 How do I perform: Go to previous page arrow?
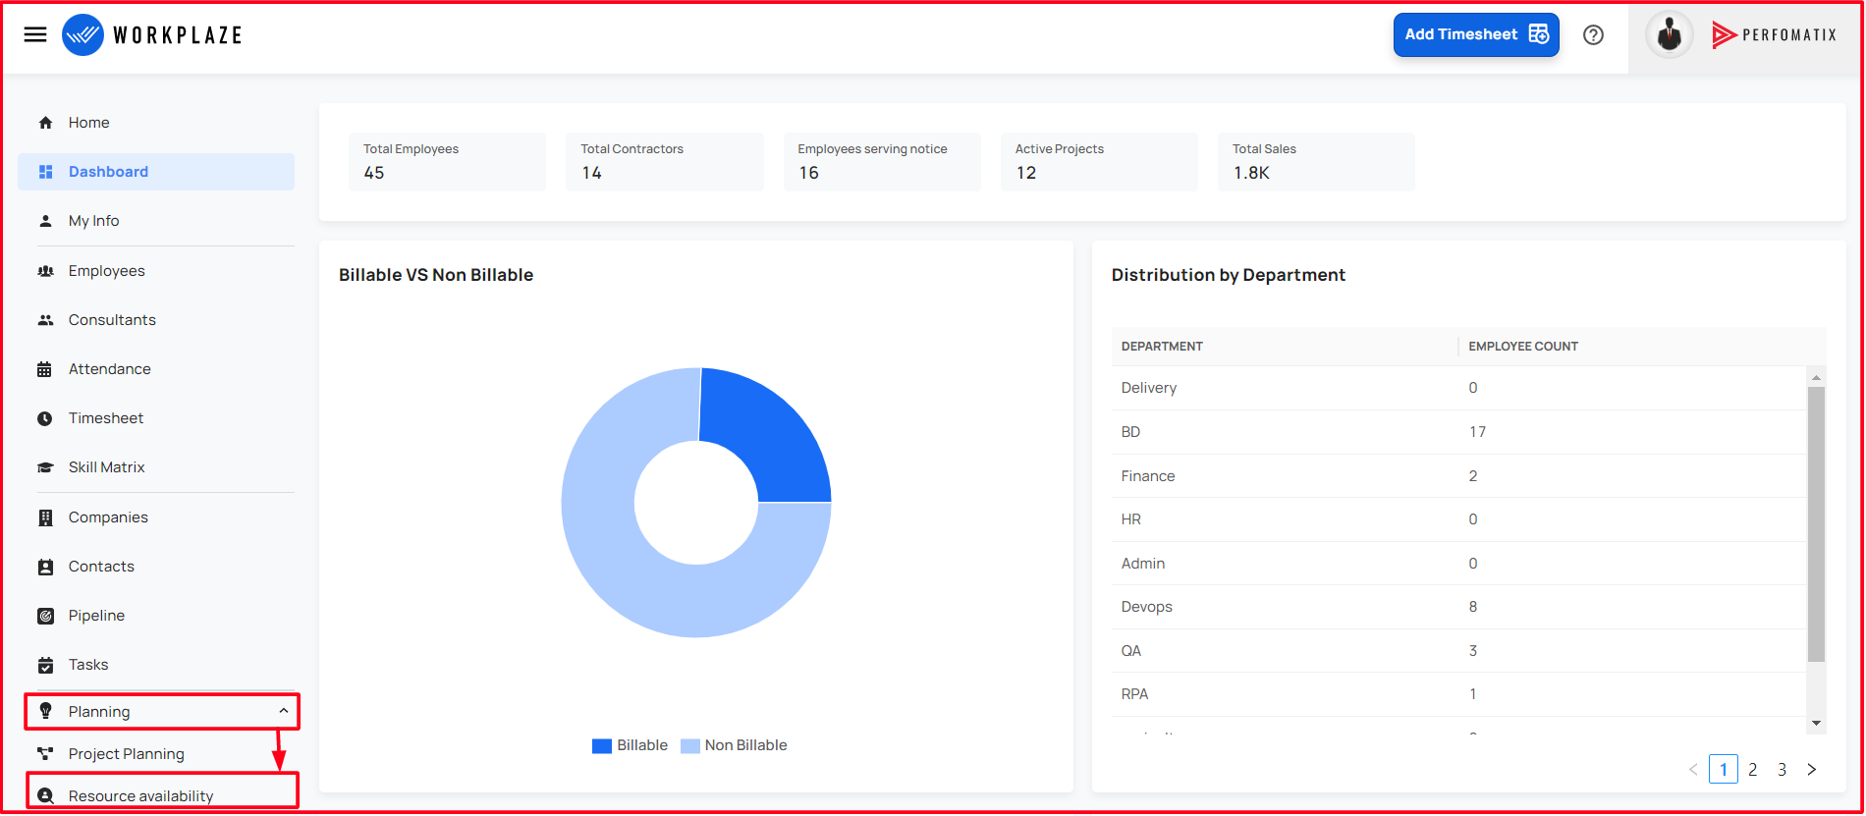pos(1693,769)
